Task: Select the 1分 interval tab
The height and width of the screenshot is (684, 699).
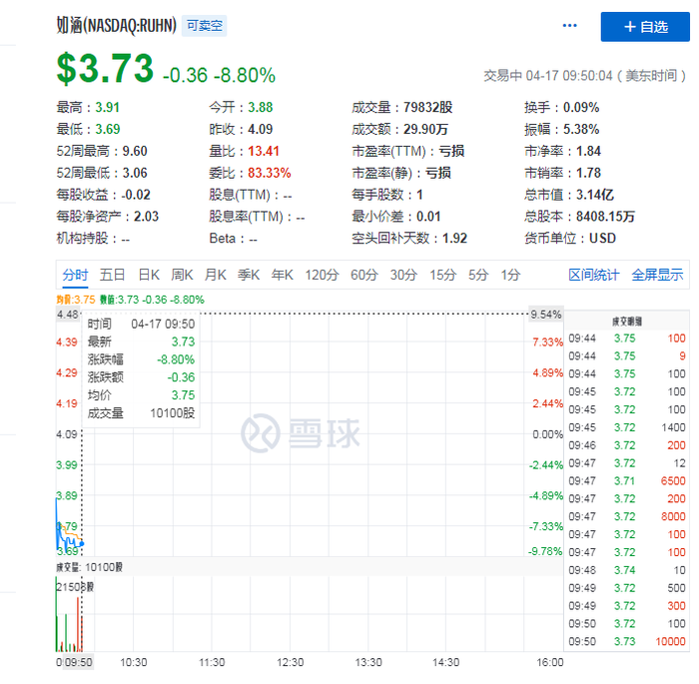Action: pos(510,275)
